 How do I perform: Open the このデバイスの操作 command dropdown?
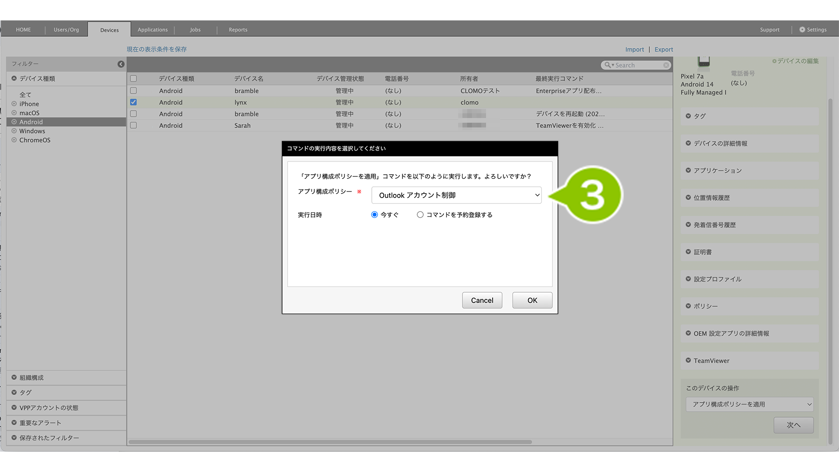pyautogui.click(x=749, y=405)
